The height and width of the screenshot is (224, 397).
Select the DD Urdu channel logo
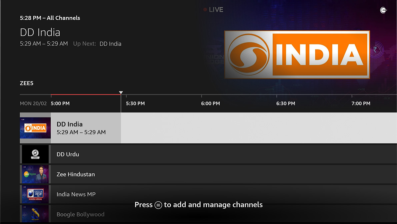point(35,154)
